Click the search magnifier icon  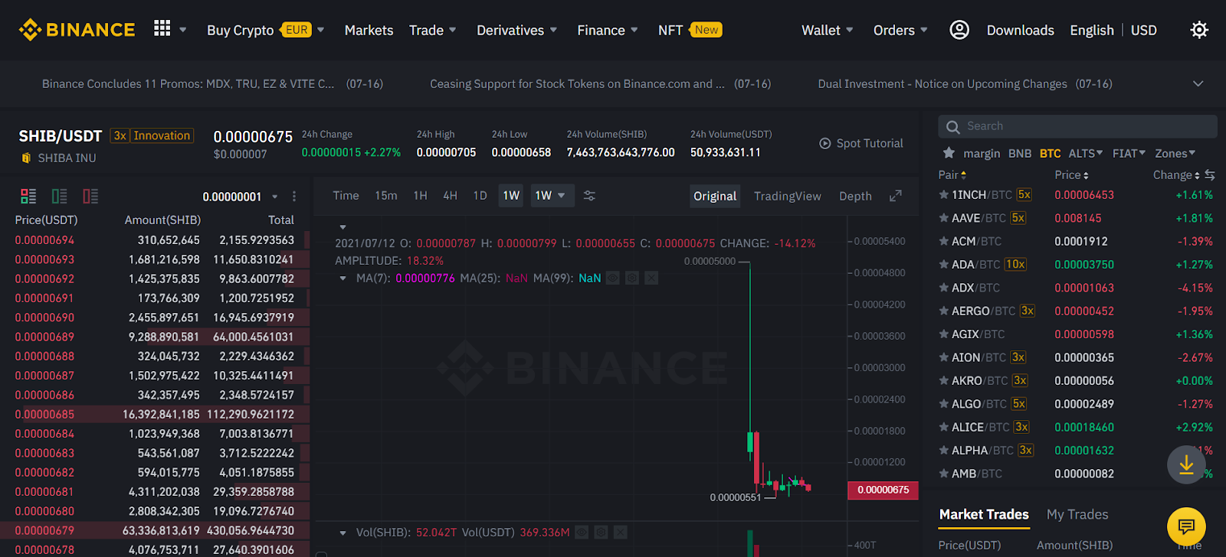[x=953, y=127]
